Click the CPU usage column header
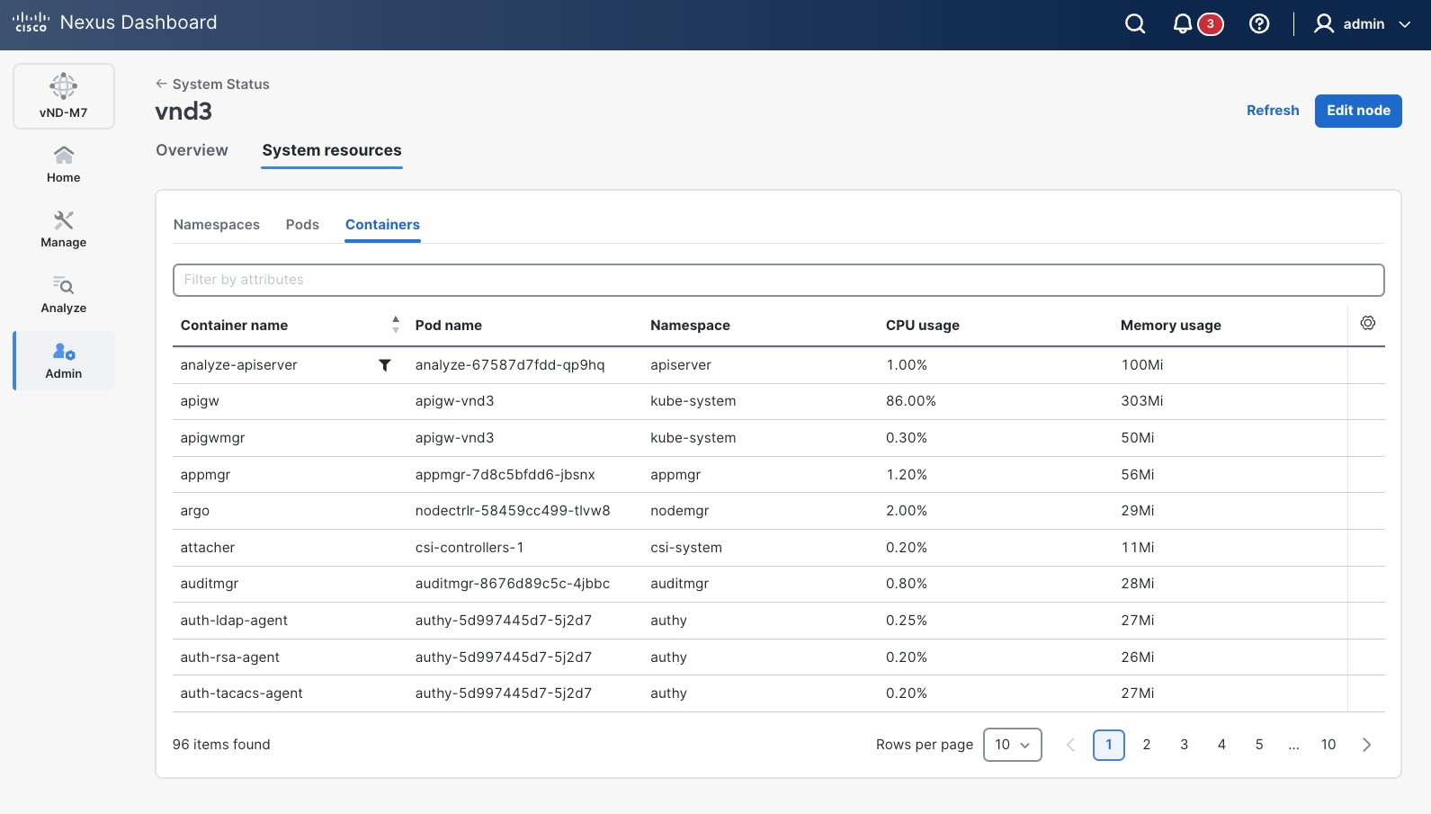Viewport: 1431px width, 814px height. coord(923,326)
